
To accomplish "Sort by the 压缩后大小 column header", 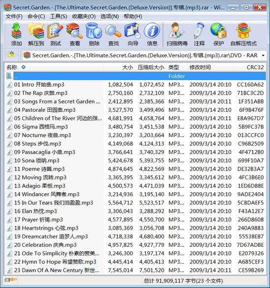I will tap(151, 67).
